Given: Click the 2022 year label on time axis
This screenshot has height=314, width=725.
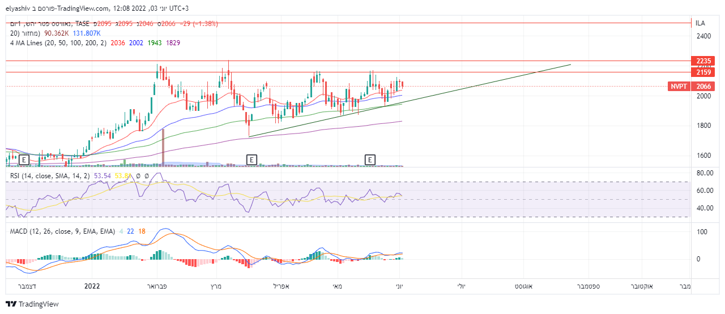Looking at the screenshot, I should coord(92,286).
